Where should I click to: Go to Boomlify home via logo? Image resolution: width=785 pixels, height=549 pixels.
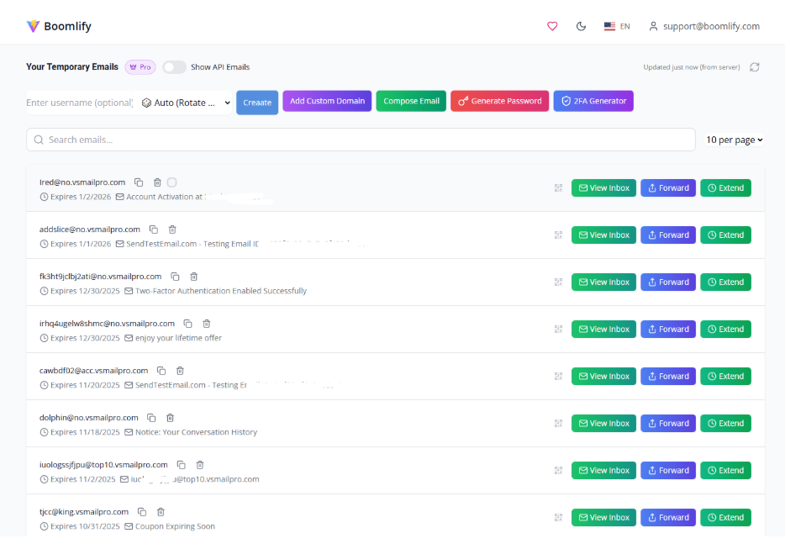(59, 26)
